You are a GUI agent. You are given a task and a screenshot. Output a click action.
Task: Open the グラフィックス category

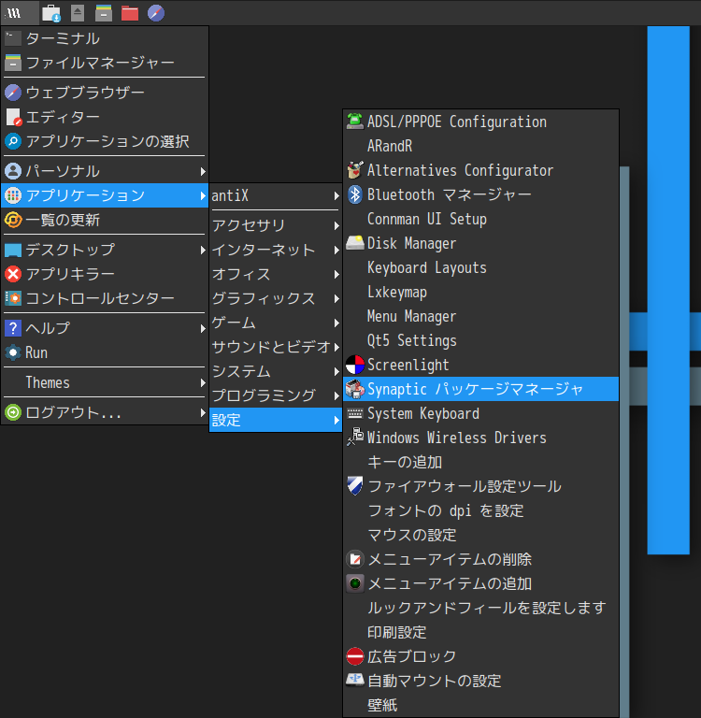click(275, 298)
